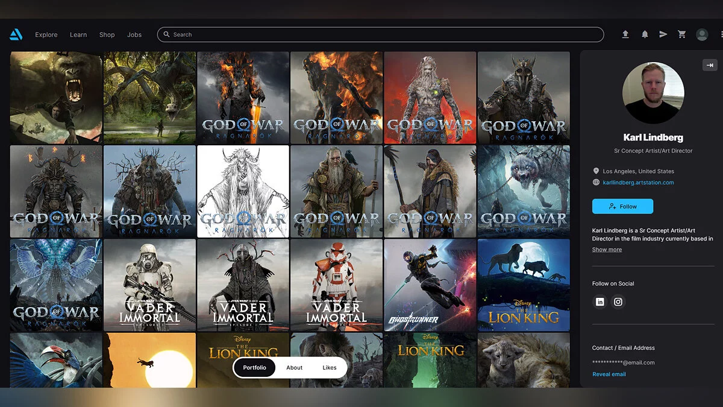The width and height of the screenshot is (723, 407).
Task: Expand bio with Show more
Action: pyautogui.click(x=607, y=250)
